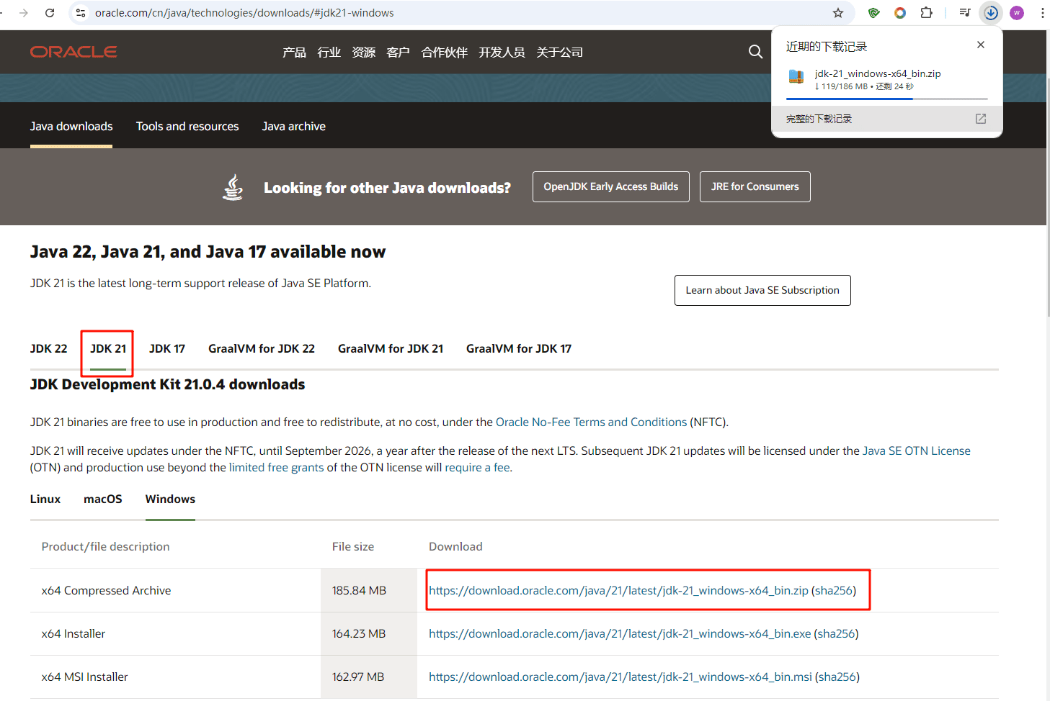This screenshot has width=1050, height=701.
Task: Close the recent downloads popup
Action: pyautogui.click(x=981, y=45)
